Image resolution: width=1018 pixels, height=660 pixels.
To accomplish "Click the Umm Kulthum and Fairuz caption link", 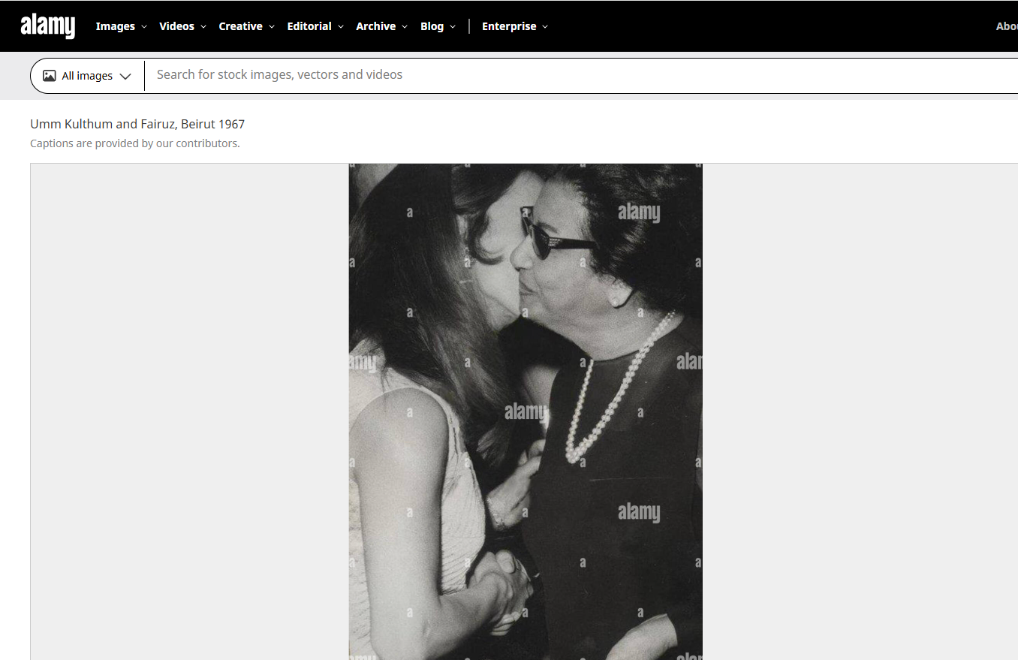I will 137,123.
